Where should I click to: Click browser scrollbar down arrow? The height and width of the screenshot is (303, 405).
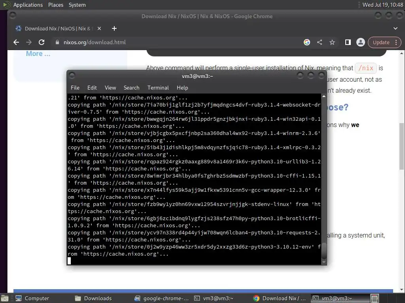(x=402, y=290)
